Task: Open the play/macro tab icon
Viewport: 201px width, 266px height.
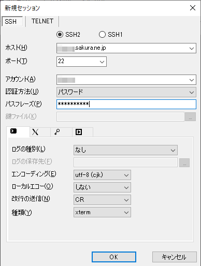Action: point(82,132)
